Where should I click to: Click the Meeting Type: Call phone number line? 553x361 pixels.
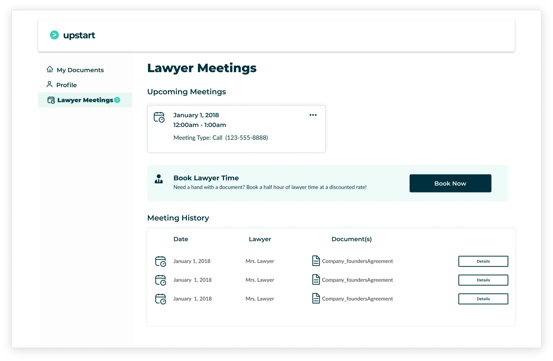221,137
